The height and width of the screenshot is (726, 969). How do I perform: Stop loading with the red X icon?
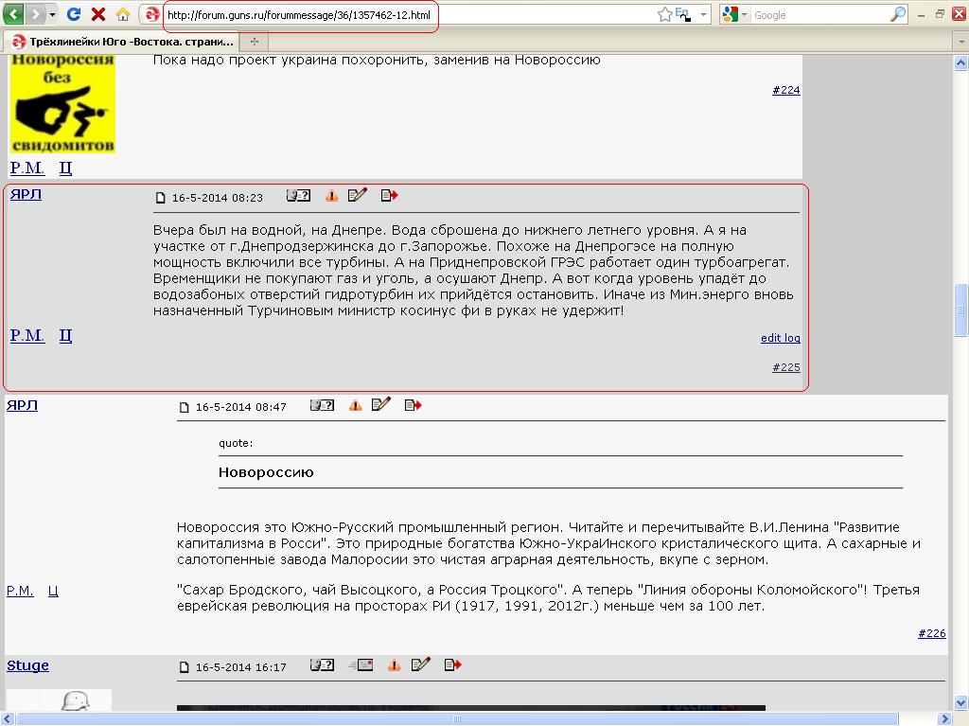tap(97, 15)
